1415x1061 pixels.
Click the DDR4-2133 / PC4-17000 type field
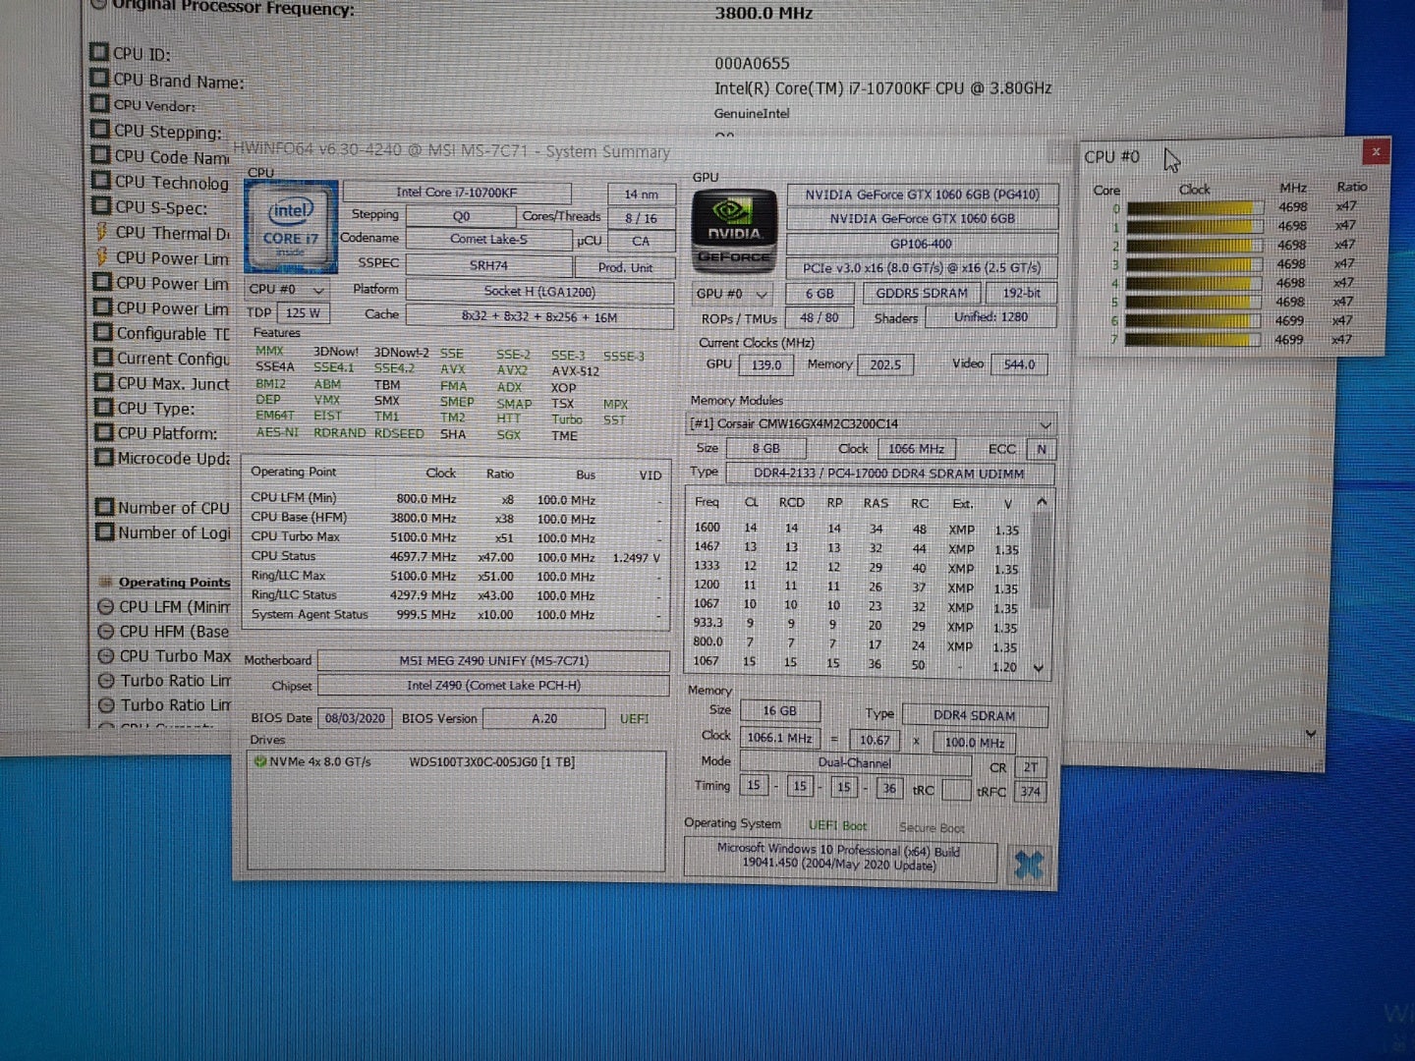click(x=888, y=474)
